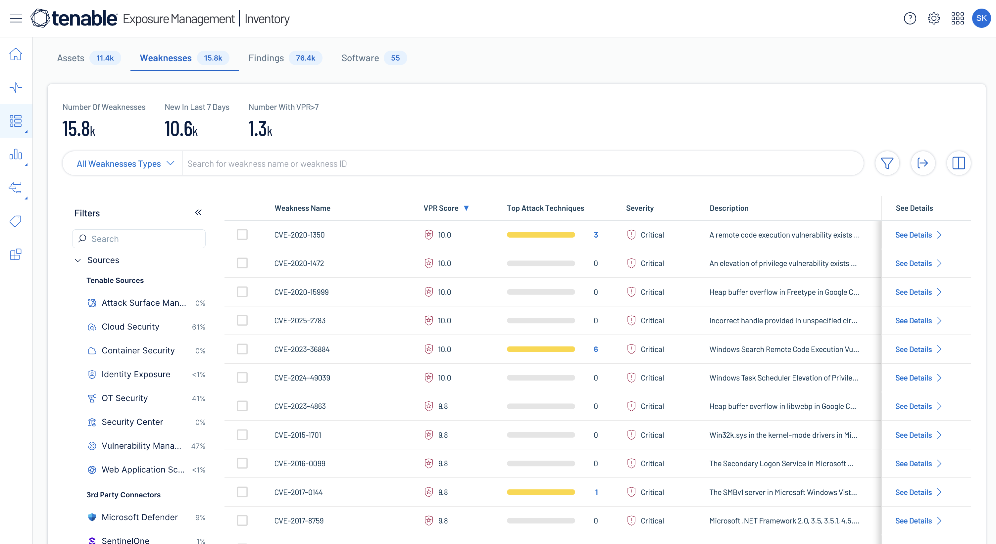Click the tag icon in sidebar
The height and width of the screenshot is (544, 996).
point(16,221)
